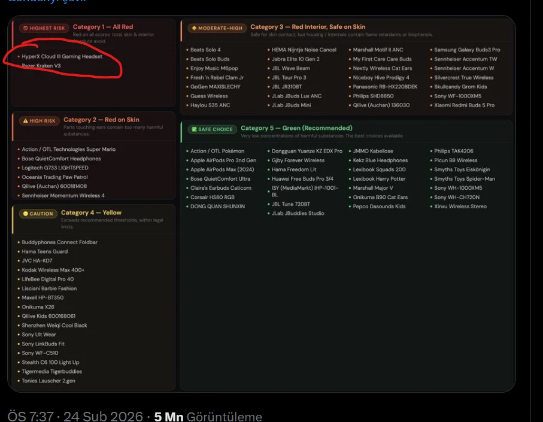The width and height of the screenshot is (543, 422).
Task: Click 'Oceania Trading Paw Patrol' item
Action: (x=54, y=177)
